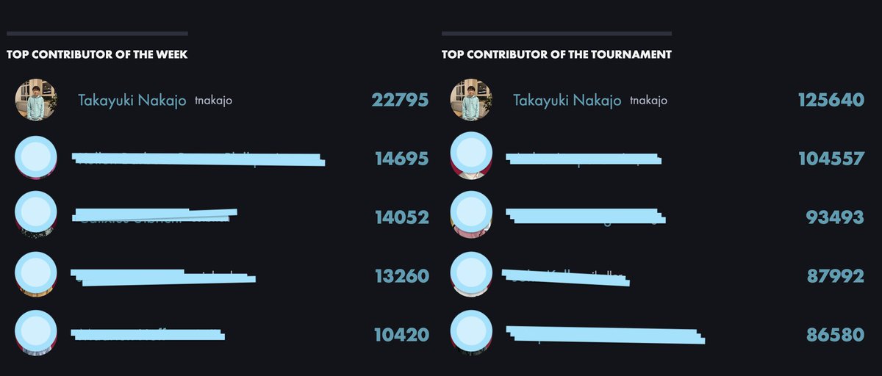Select the weekly score 22795
Screen dimensions: 882x376
(400, 100)
